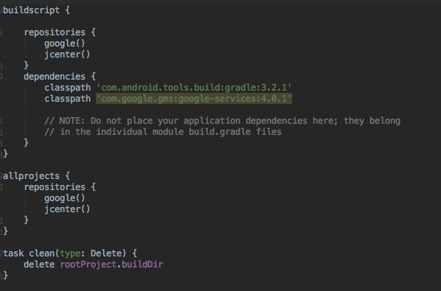
Task: Select the highlighted 'com.google.gms:google-services:4.0.1' string
Action: click(x=194, y=99)
